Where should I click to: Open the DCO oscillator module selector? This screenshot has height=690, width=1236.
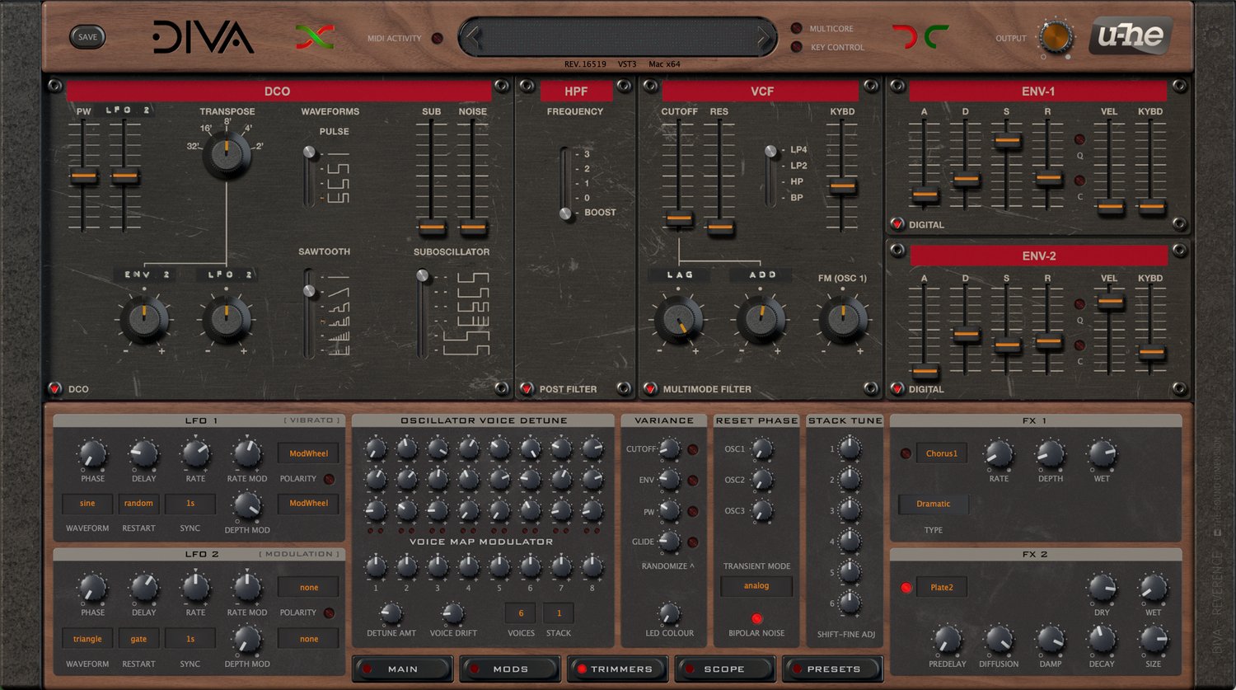55,388
